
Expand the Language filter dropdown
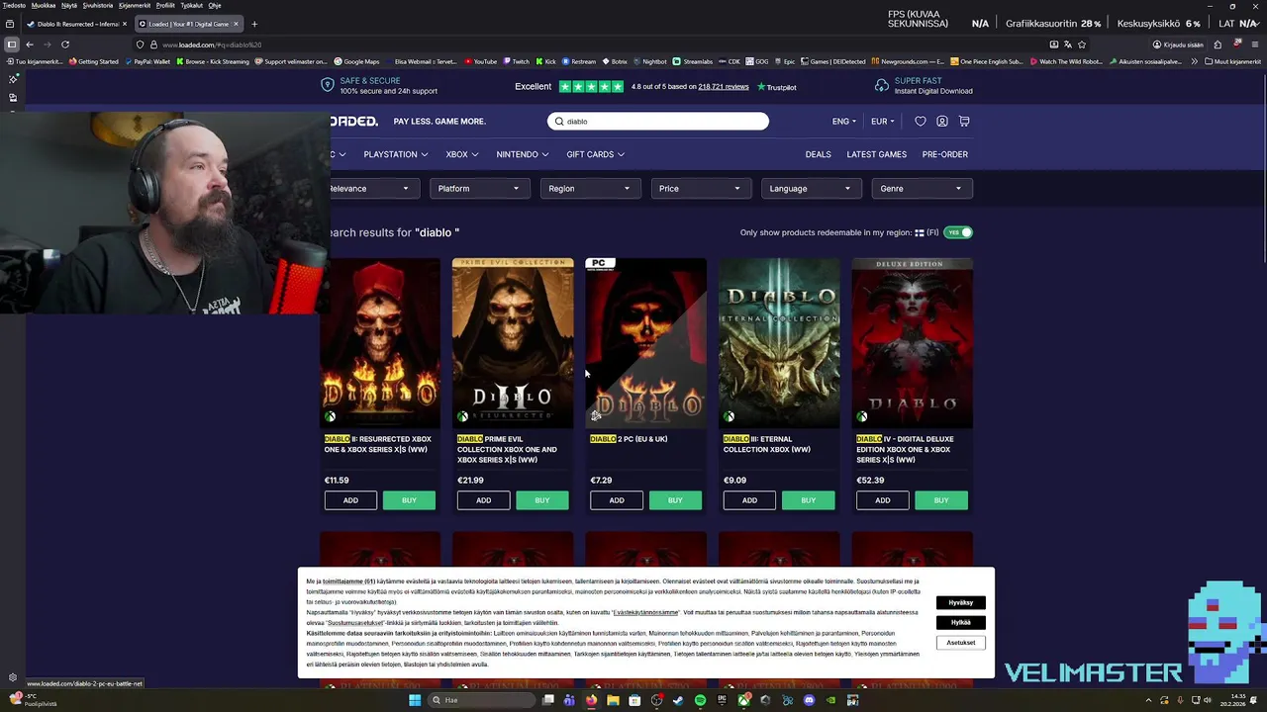[811, 188]
